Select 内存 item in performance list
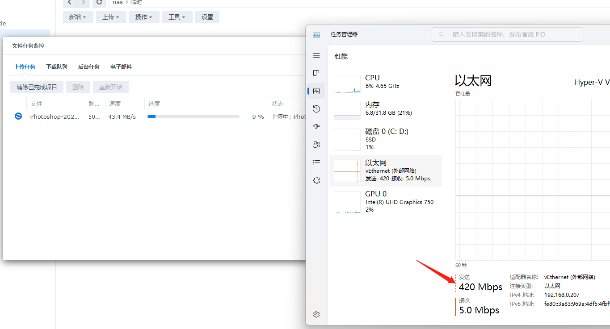Image resolution: width=610 pixels, height=329 pixels. click(386, 111)
